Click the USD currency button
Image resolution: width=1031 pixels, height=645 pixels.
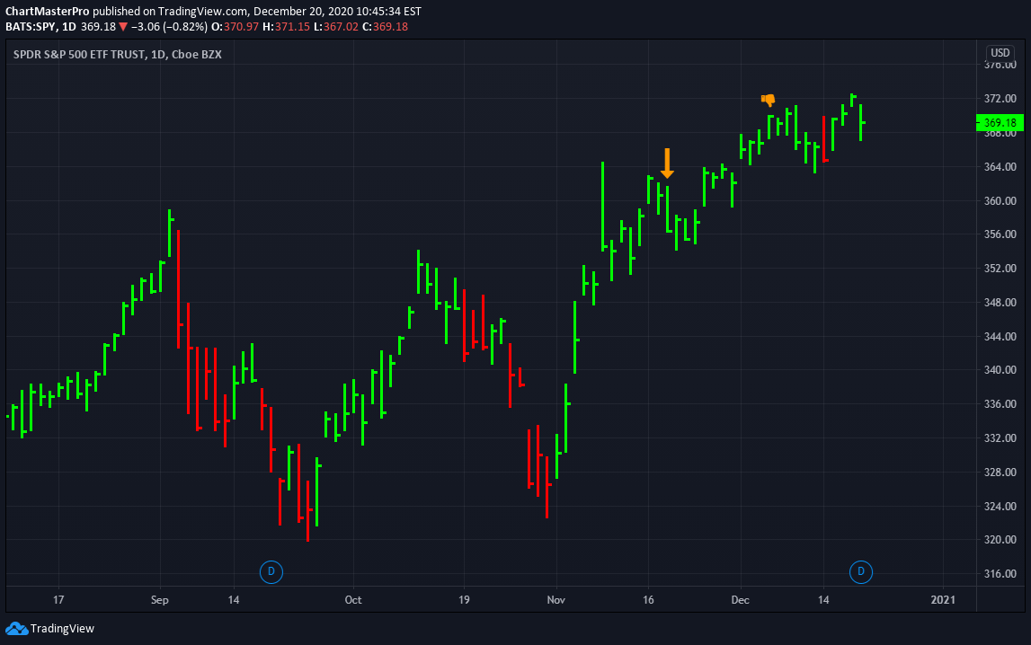[1000, 52]
